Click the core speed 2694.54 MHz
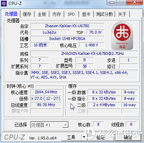Image resolution: width=144 pixels, height=143 pixels. coord(46,92)
